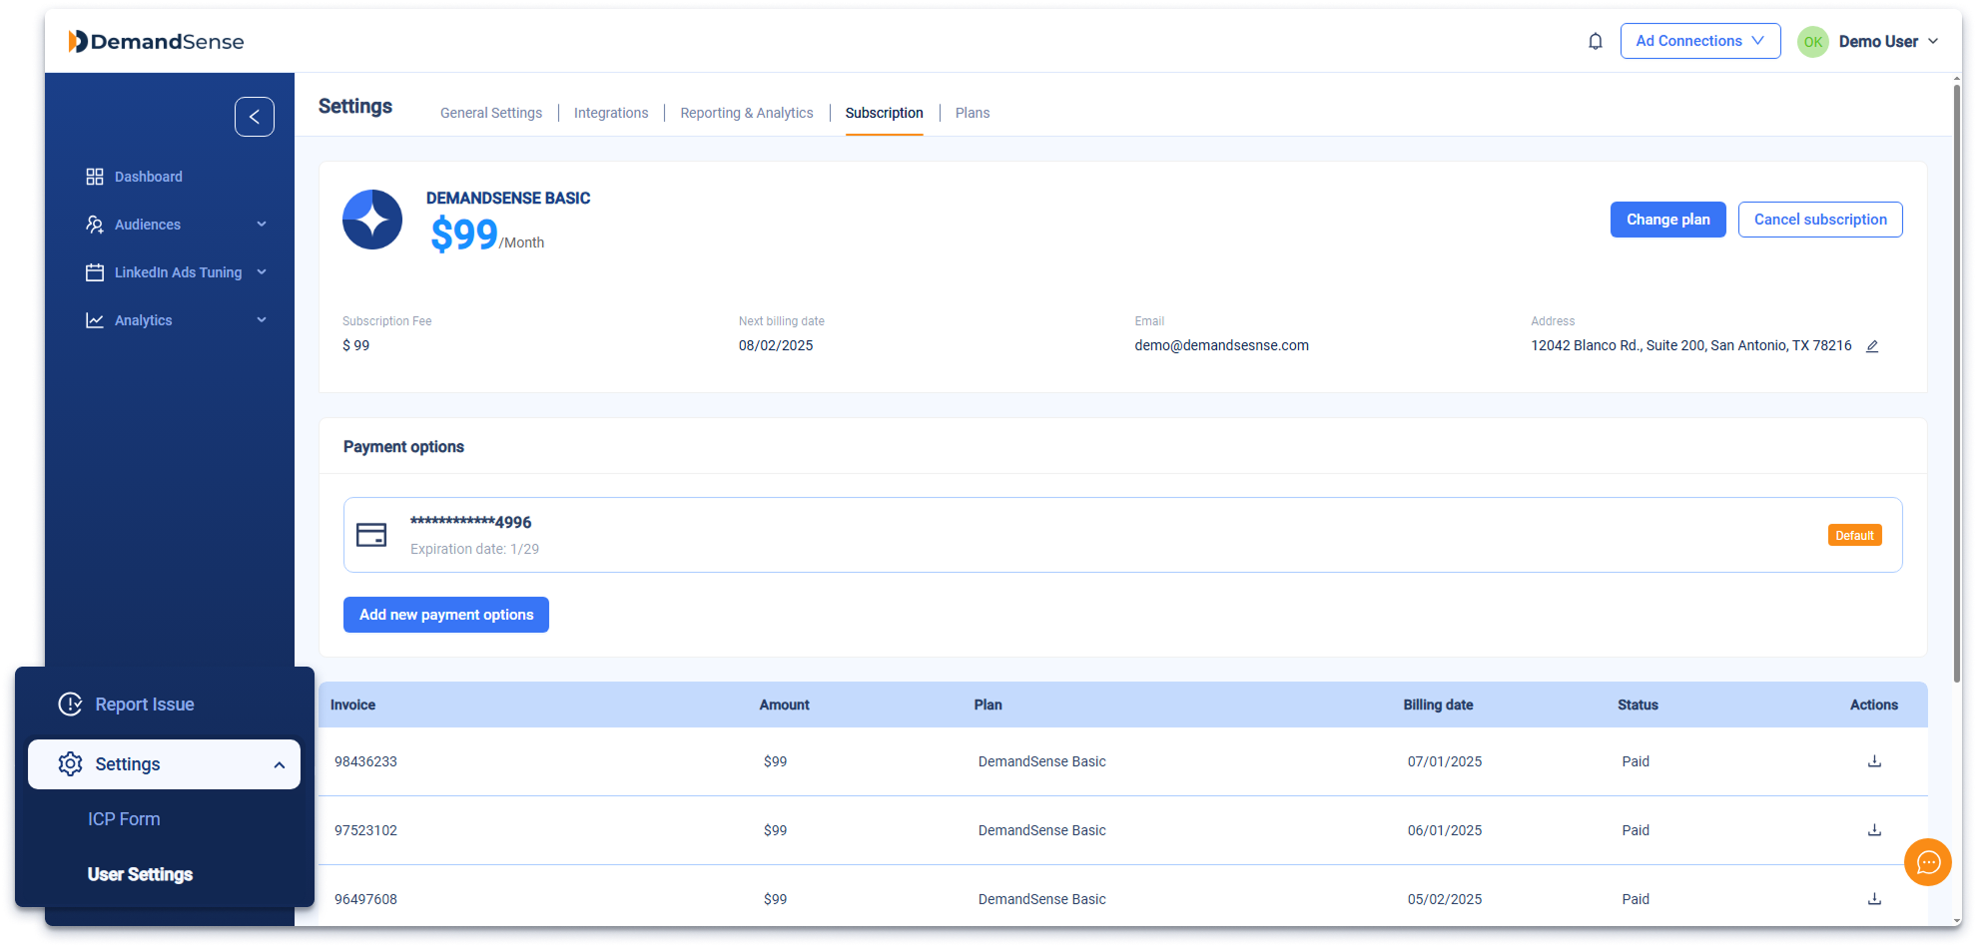Click the credit card icon
This screenshot has height=947, width=1977.
click(x=371, y=535)
